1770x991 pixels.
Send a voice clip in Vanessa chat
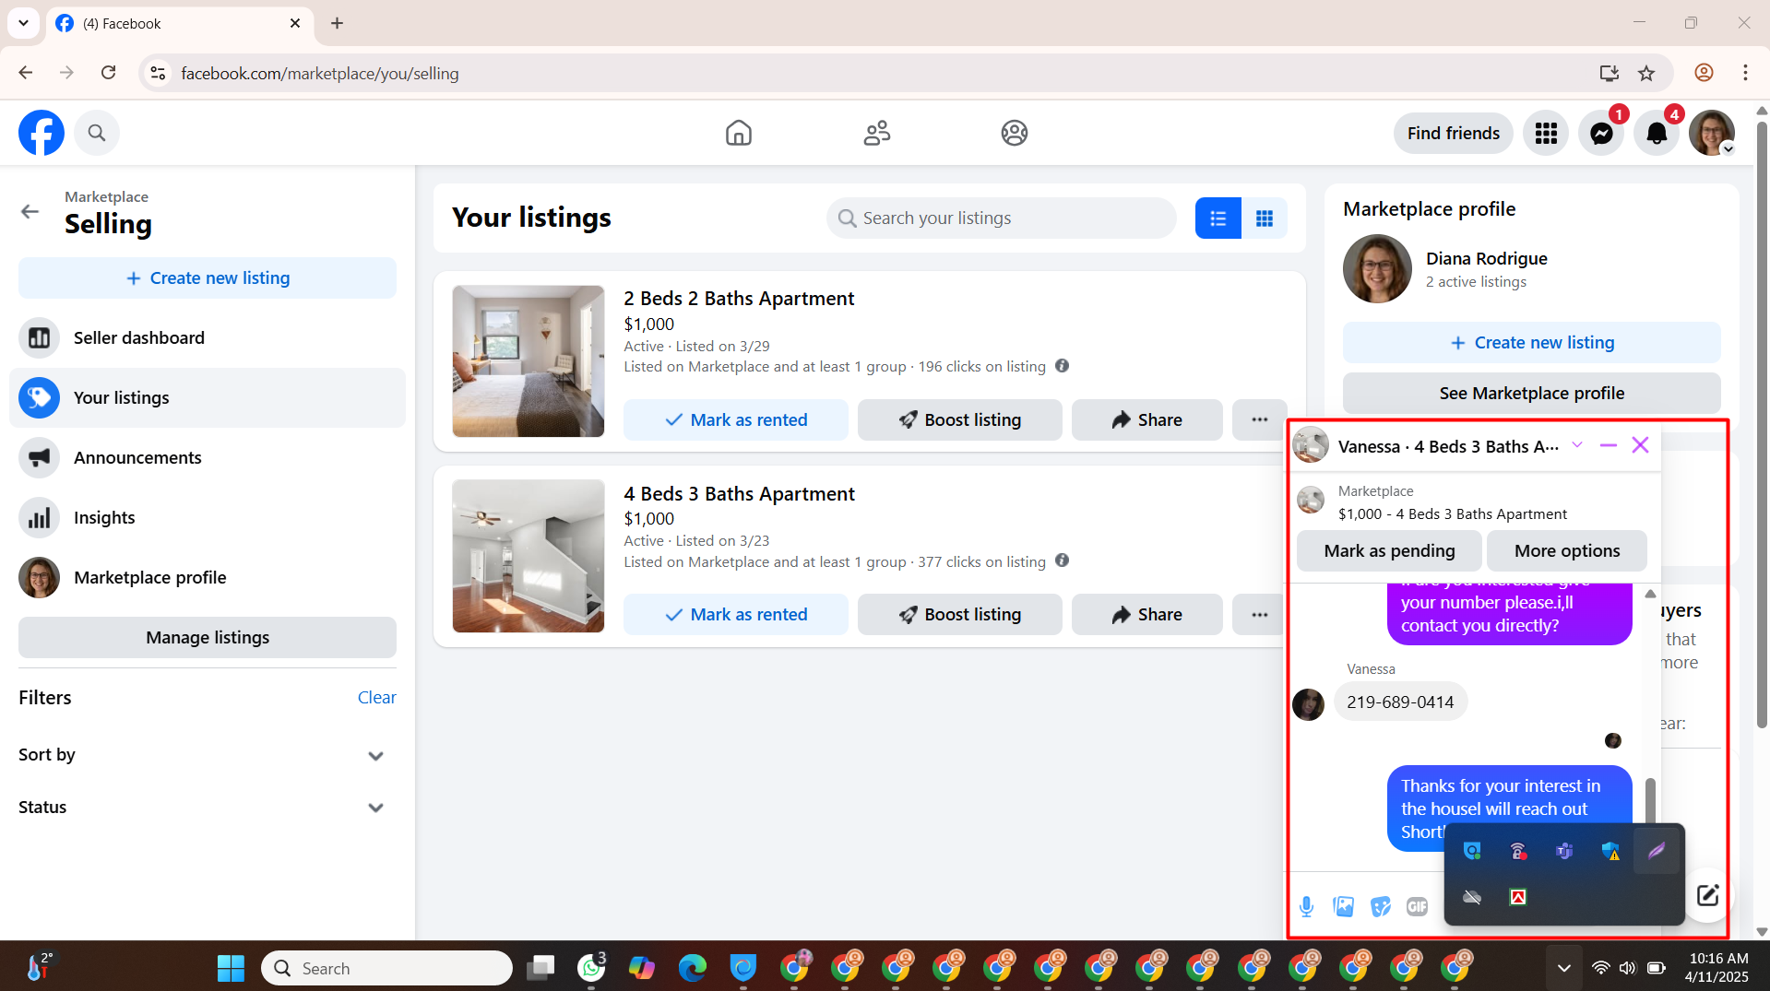pyautogui.click(x=1306, y=906)
